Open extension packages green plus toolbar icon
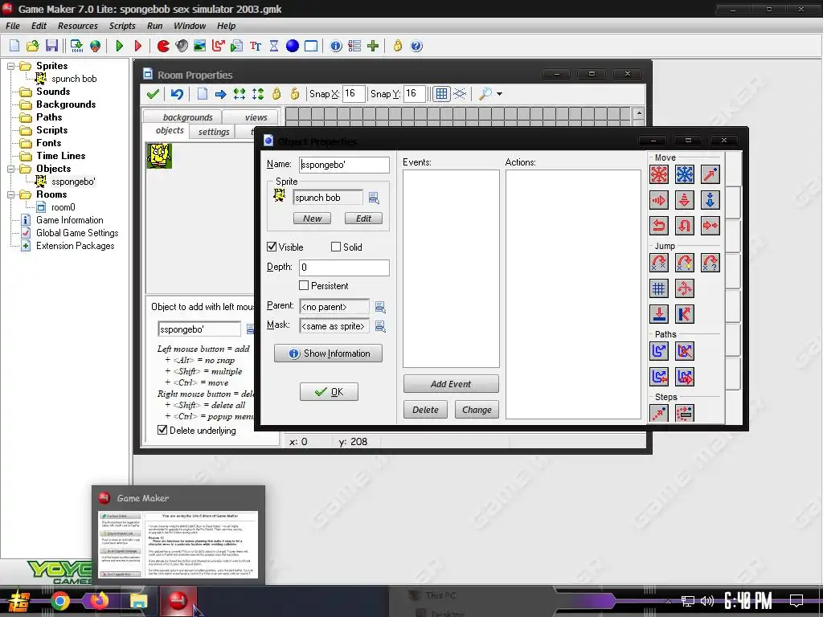 coord(373,46)
